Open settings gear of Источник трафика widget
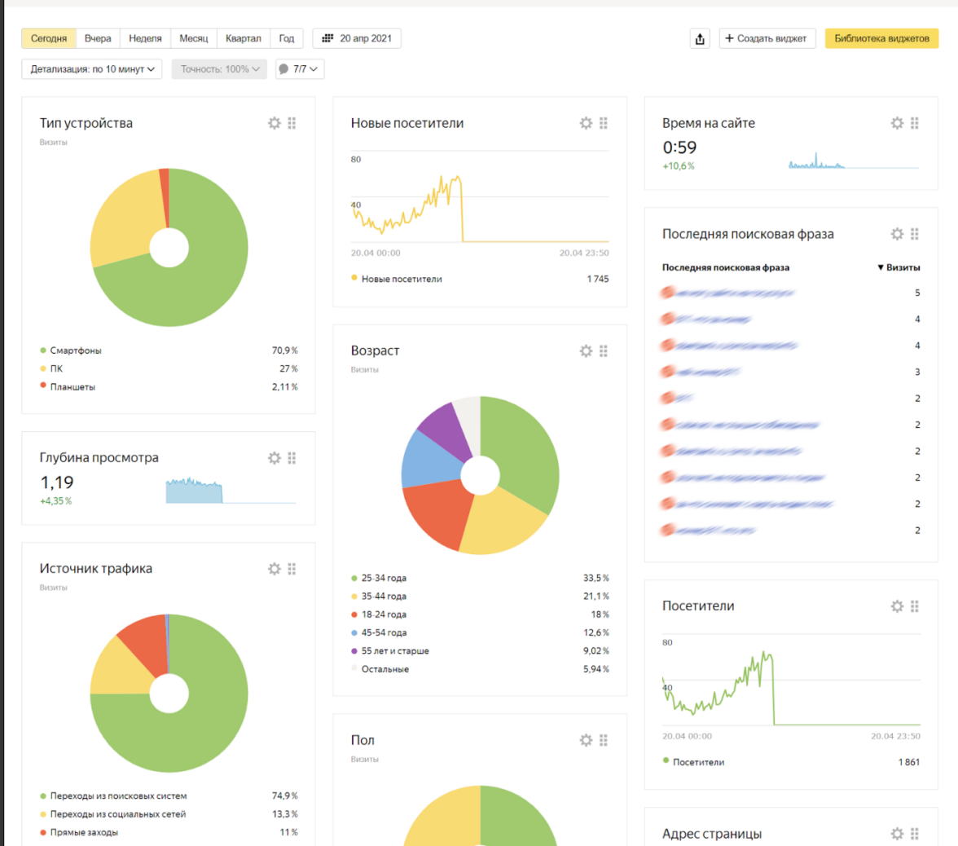Viewport: 958px width, 846px height. coord(275,568)
